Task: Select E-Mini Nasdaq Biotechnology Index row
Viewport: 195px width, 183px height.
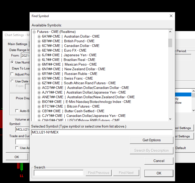Action: 86,102
